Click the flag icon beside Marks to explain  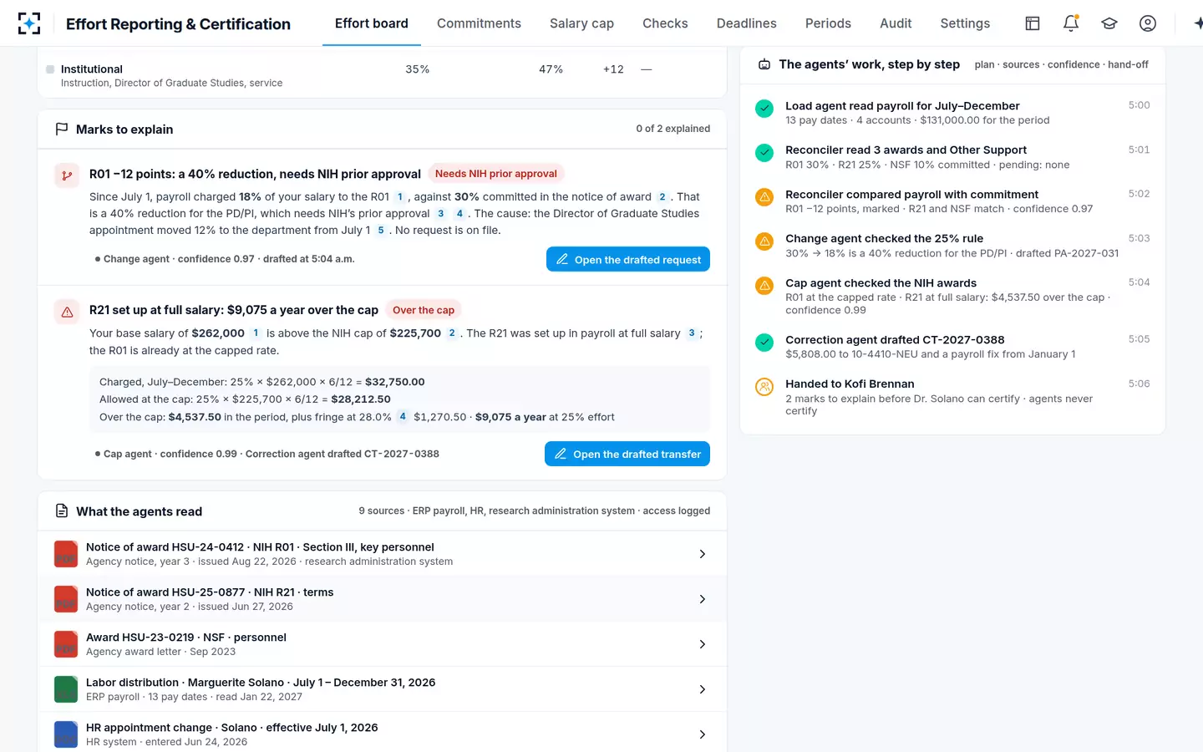click(x=61, y=130)
